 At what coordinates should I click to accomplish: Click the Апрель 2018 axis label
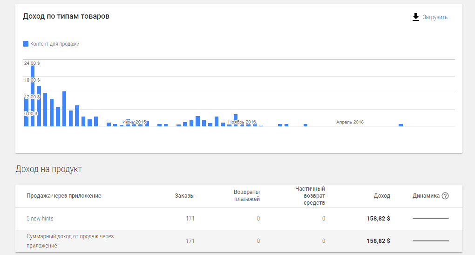click(350, 122)
